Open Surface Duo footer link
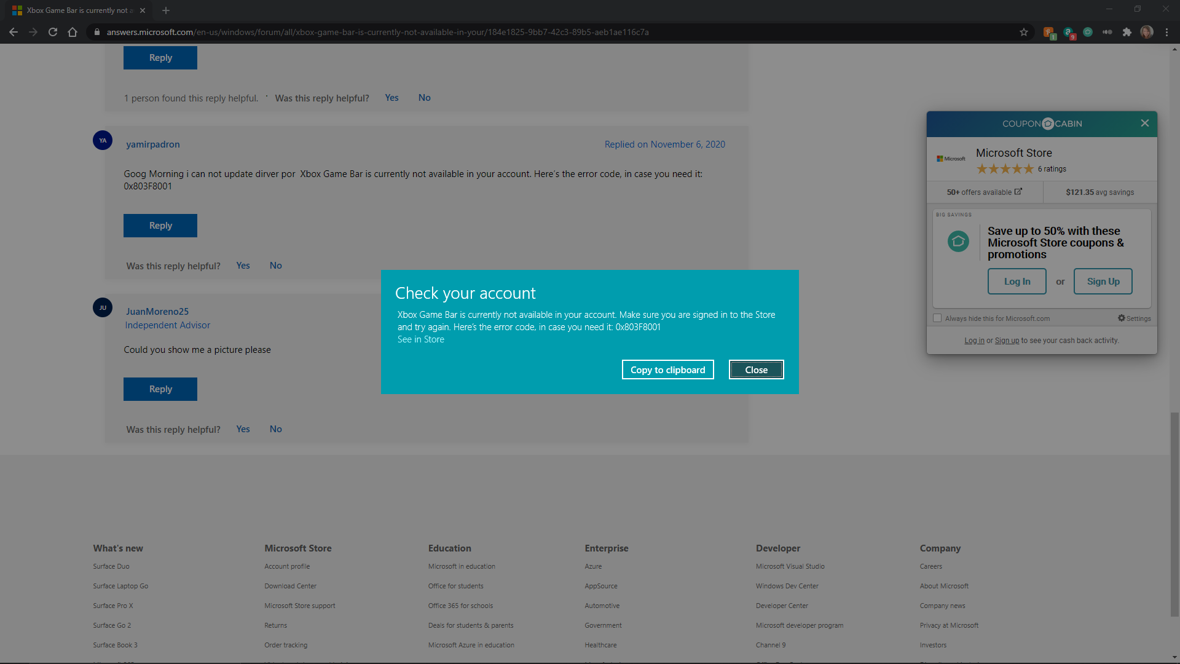 pyautogui.click(x=111, y=566)
